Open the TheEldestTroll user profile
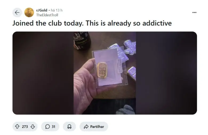This screenshot has height=135, width=208. coord(47,15)
